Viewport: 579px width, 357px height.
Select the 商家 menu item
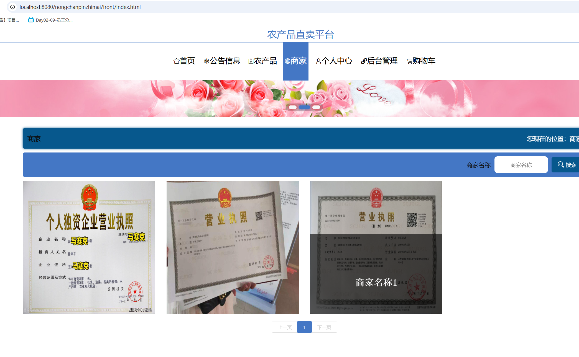[295, 61]
